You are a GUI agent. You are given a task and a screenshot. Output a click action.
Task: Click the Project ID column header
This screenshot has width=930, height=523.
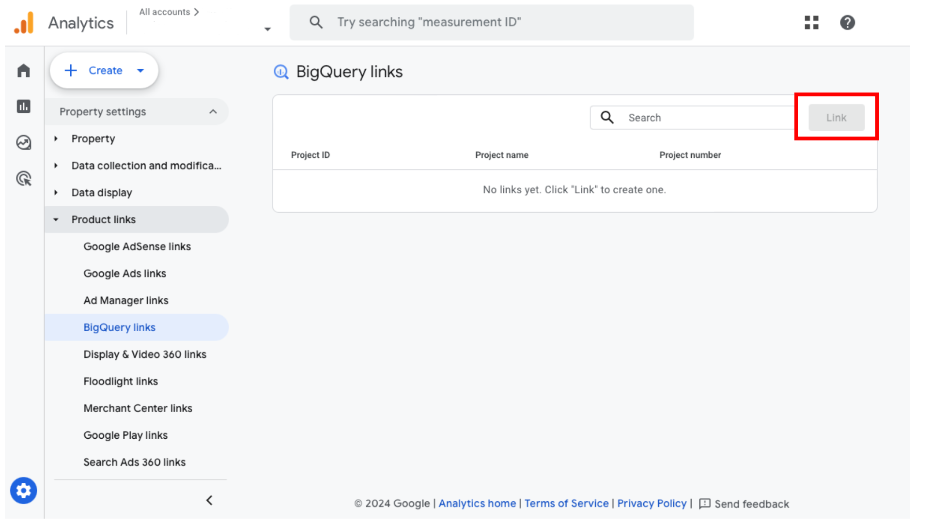click(x=310, y=155)
